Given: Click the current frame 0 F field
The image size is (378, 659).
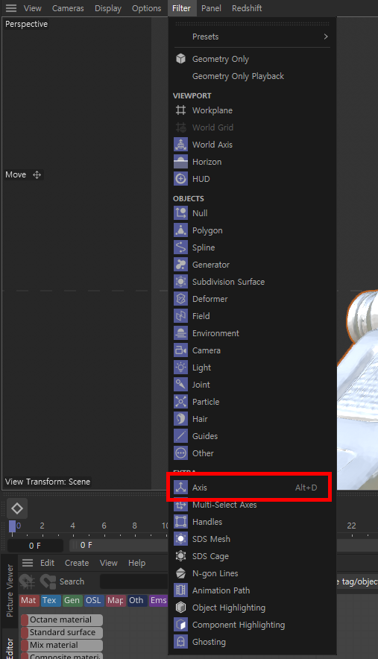Looking at the screenshot, I should [x=35, y=546].
